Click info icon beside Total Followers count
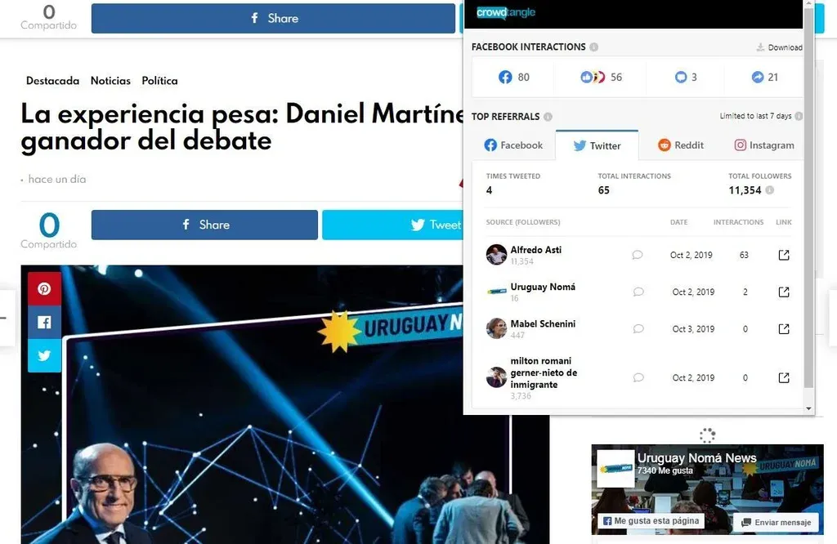837x544 pixels. click(x=770, y=190)
